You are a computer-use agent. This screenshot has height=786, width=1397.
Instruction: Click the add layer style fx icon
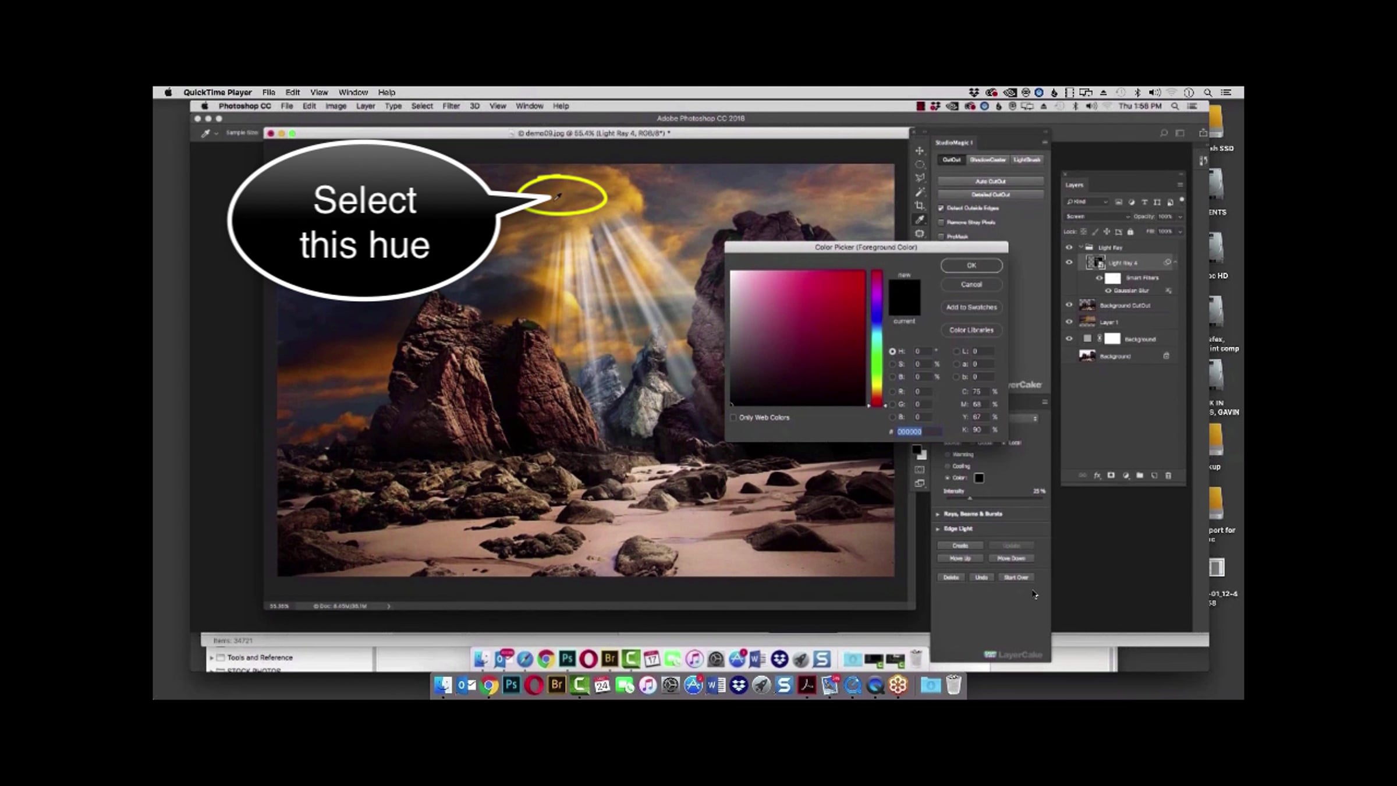(x=1097, y=476)
